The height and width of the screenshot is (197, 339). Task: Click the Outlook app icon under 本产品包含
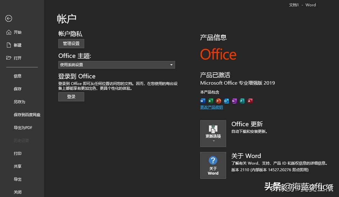(x=226, y=101)
